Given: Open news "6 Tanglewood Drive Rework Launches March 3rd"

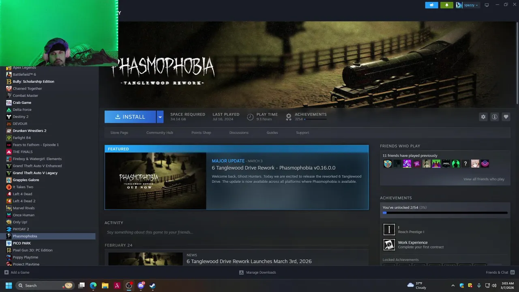Looking at the screenshot, I should coord(249,262).
